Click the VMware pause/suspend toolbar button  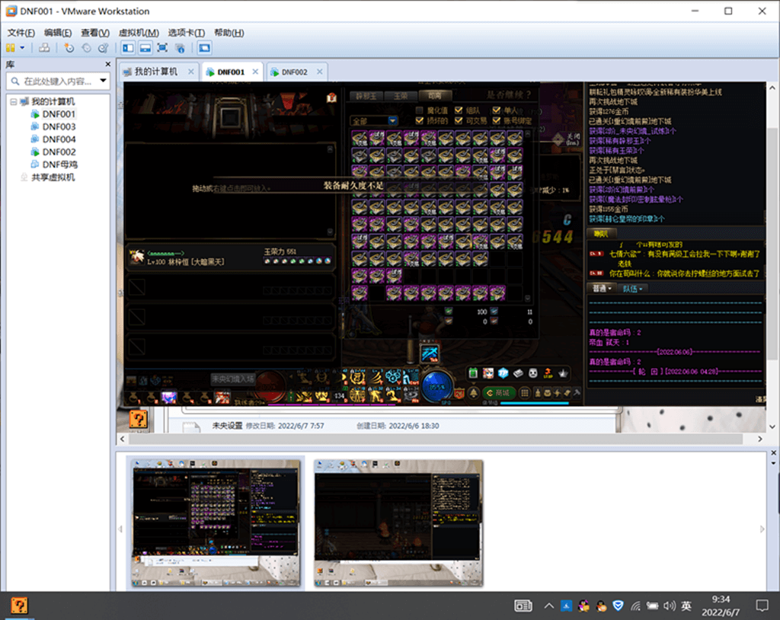pyautogui.click(x=11, y=48)
